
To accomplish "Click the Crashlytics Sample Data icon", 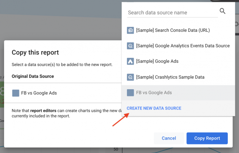I will (130, 77).
